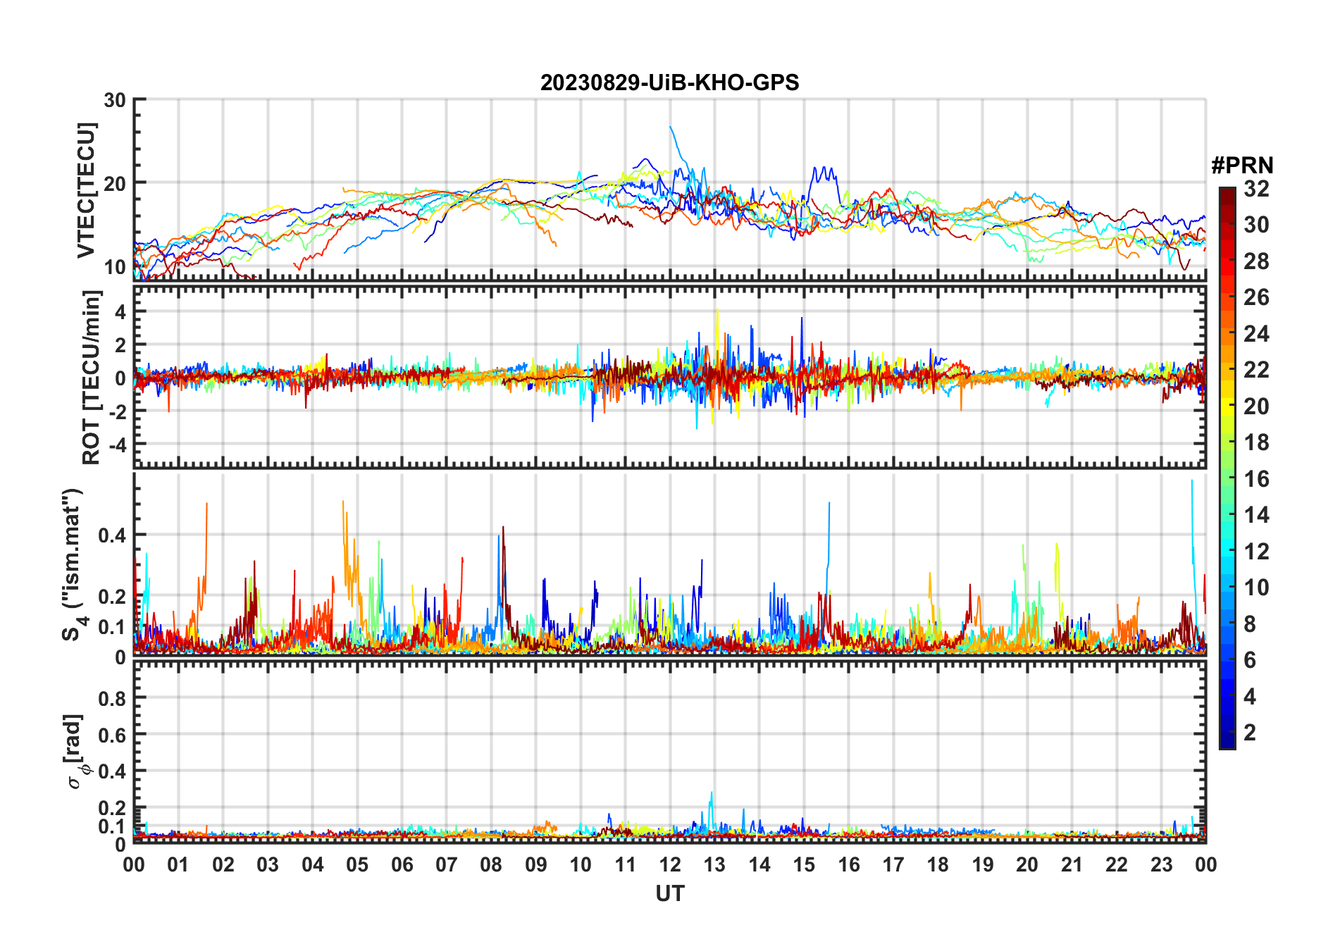Click the light blue VTEC peak near 12 UT
1340x937 pixels.
point(671,129)
